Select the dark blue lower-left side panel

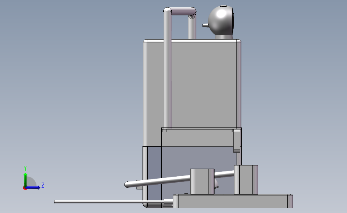pyautogui.click(x=154, y=175)
